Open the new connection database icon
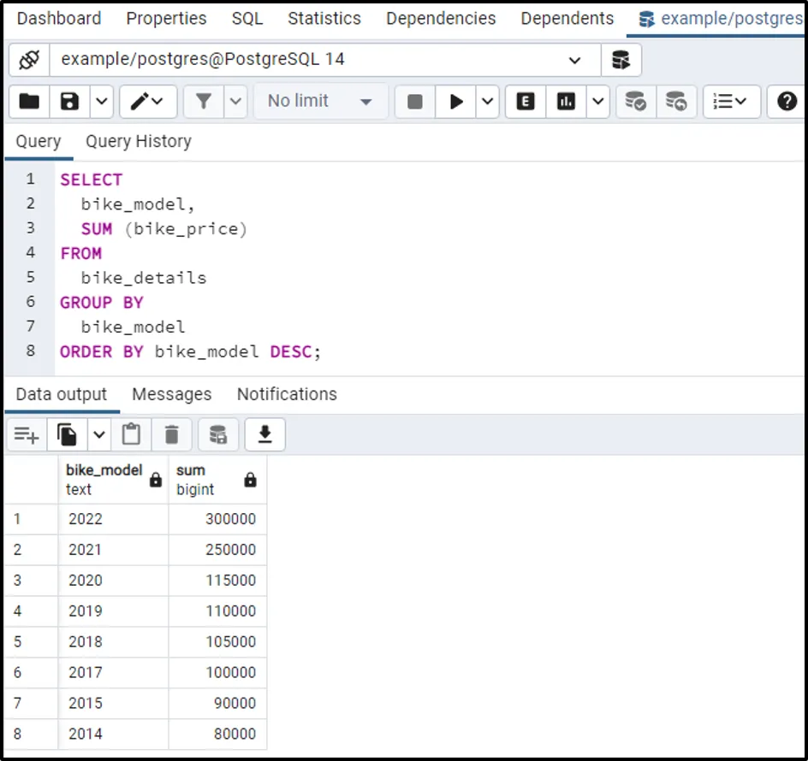 [621, 60]
